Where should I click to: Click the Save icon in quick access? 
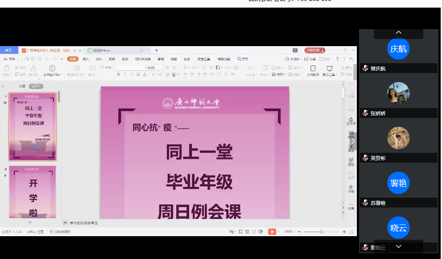27,59
